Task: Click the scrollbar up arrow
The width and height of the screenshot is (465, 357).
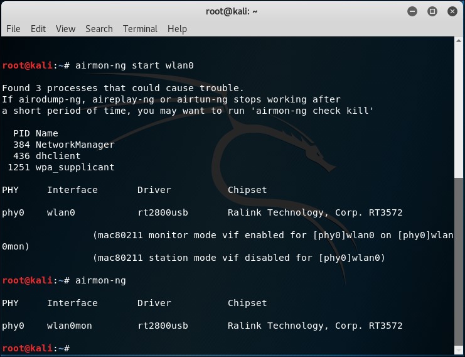Action: point(459,41)
